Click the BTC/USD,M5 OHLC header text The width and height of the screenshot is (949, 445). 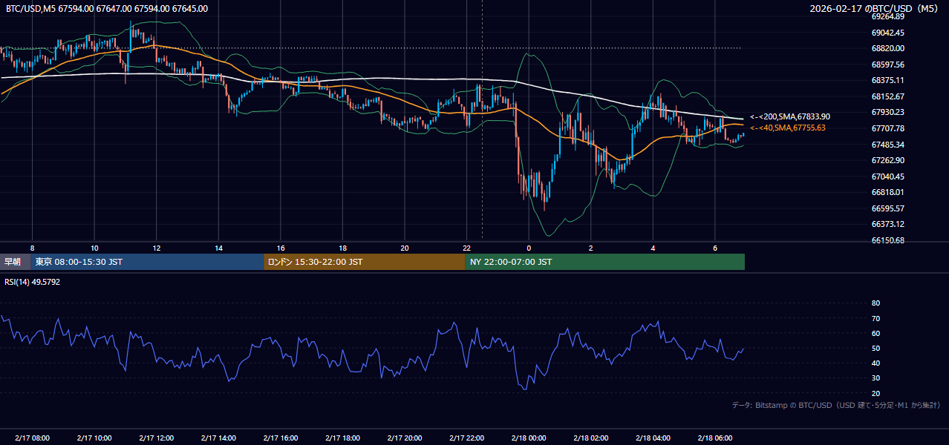107,9
